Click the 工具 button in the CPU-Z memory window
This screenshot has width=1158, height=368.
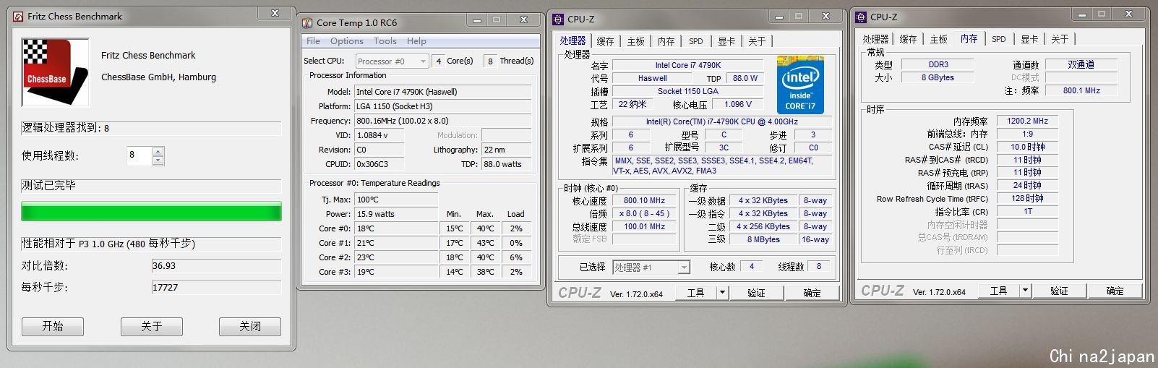point(999,291)
